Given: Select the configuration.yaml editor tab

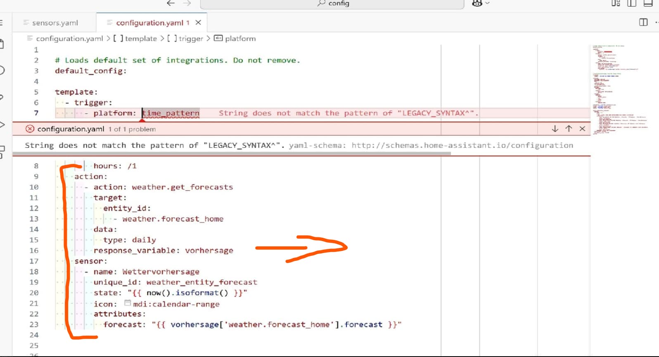Looking at the screenshot, I should [x=149, y=23].
